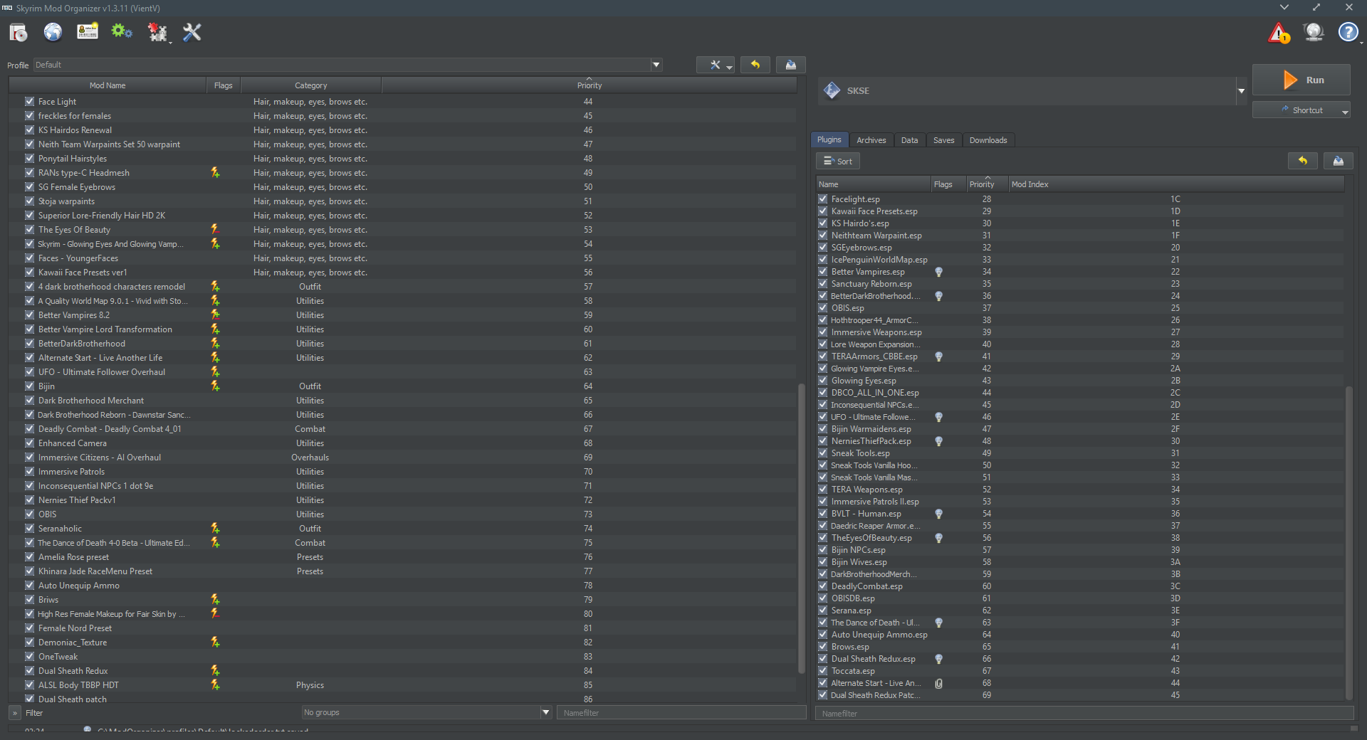Open the Tools puzzle-piece icon
The width and height of the screenshot is (1367, 740).
pyautogui.click(x=157, y=32)
